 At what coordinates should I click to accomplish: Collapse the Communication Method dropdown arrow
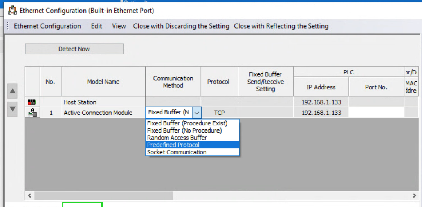pyautogui.click(x=197, y=113)
